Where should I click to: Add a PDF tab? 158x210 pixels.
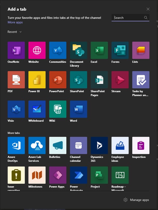(16, 80)
